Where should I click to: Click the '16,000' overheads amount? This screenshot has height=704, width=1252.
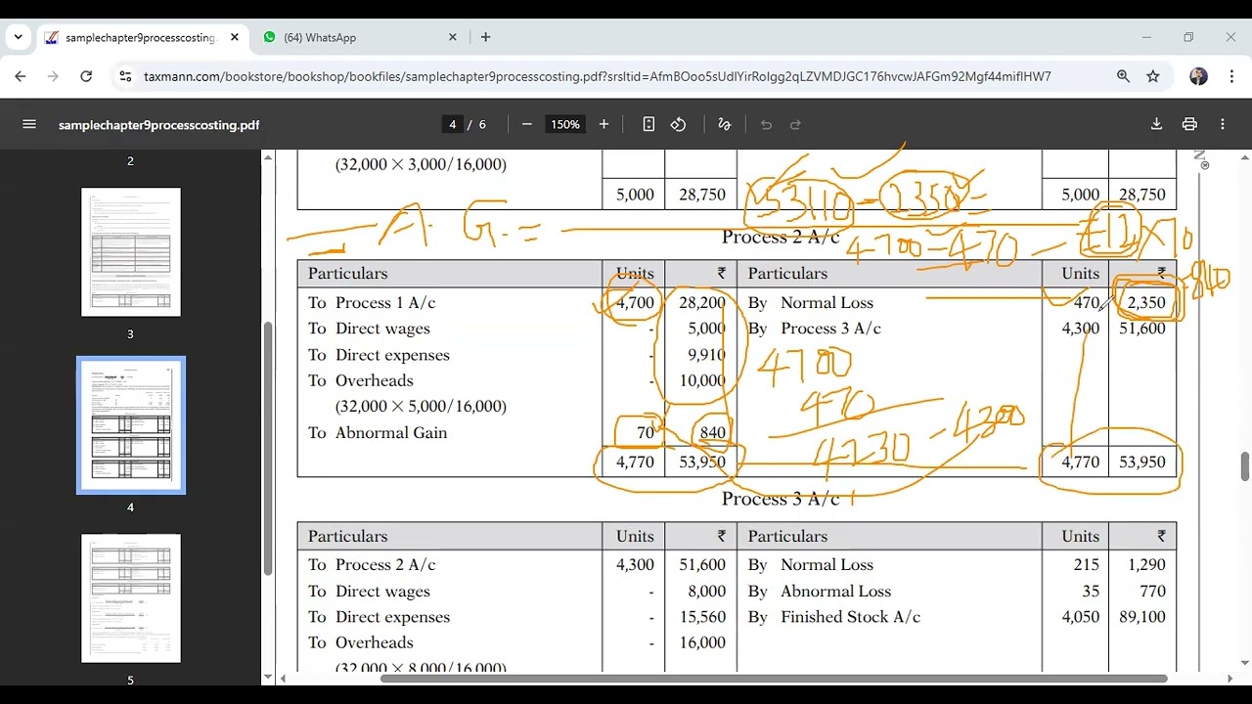(702, 642)
